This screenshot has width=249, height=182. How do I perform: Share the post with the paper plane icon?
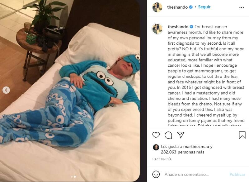[181, 135]
